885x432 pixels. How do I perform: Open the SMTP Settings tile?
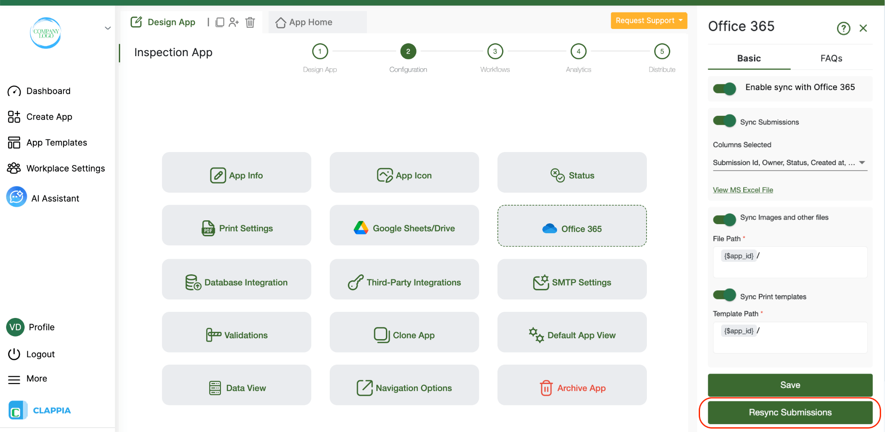point(572,279)
